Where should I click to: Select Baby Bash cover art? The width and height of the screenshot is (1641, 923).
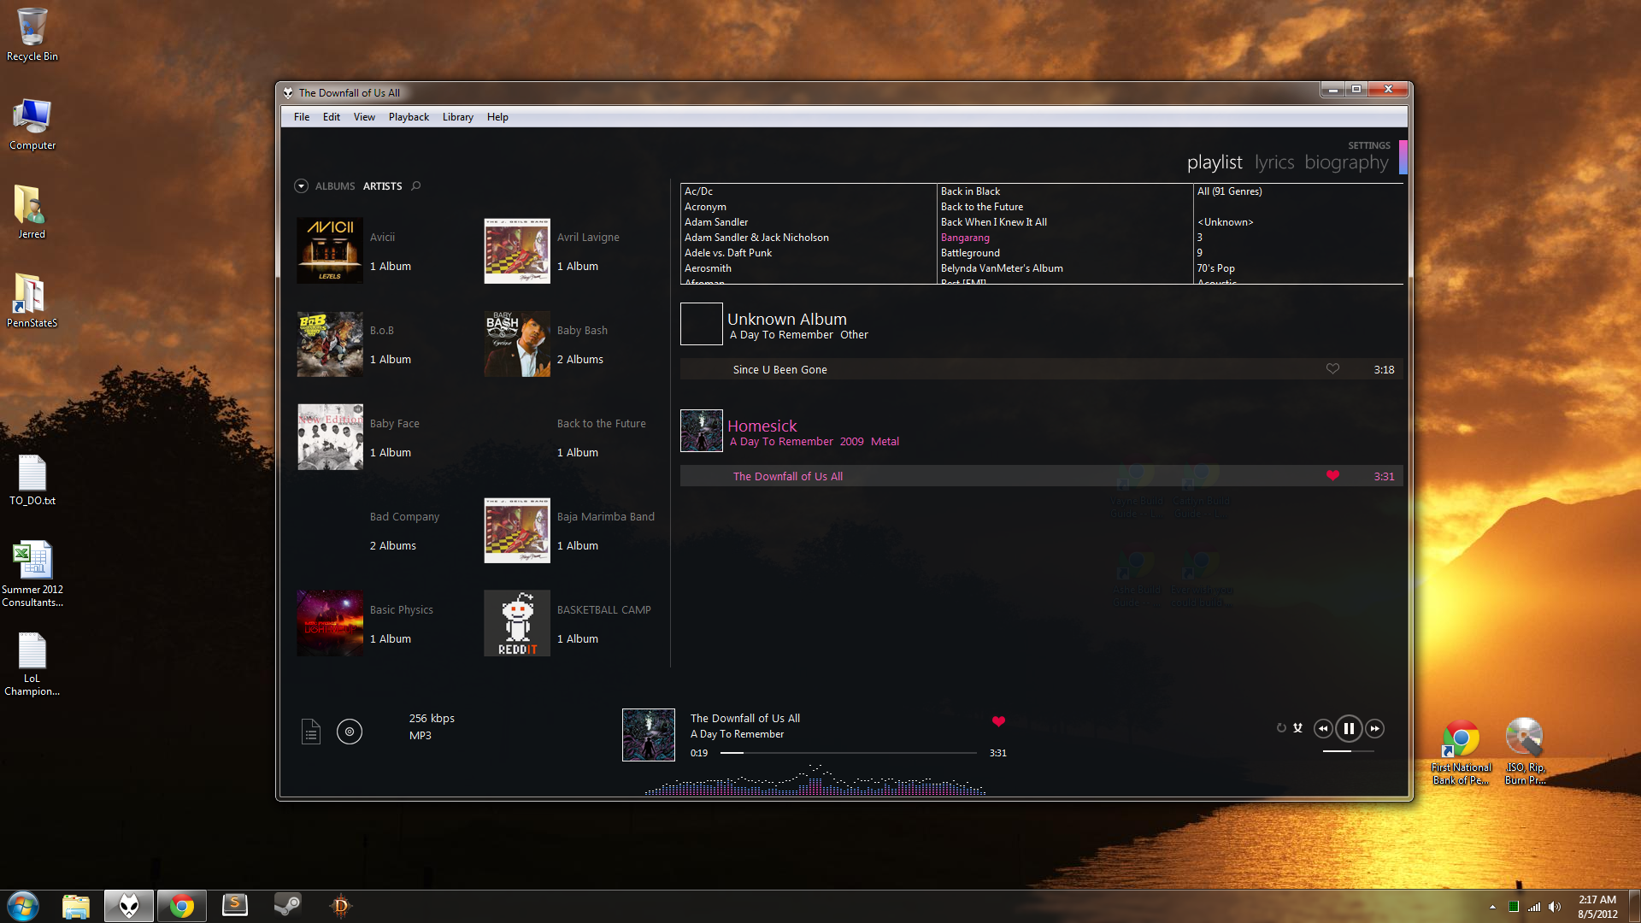click(517, 344)
